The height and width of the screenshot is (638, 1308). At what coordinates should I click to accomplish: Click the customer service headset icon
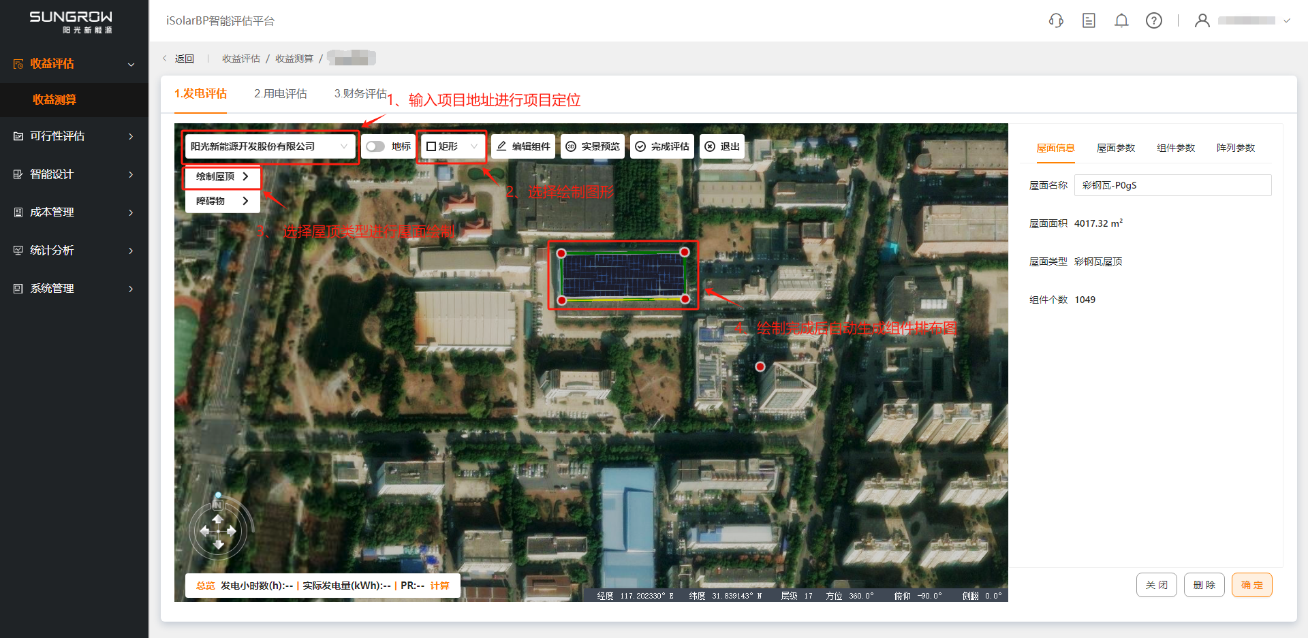(1056, 20)
